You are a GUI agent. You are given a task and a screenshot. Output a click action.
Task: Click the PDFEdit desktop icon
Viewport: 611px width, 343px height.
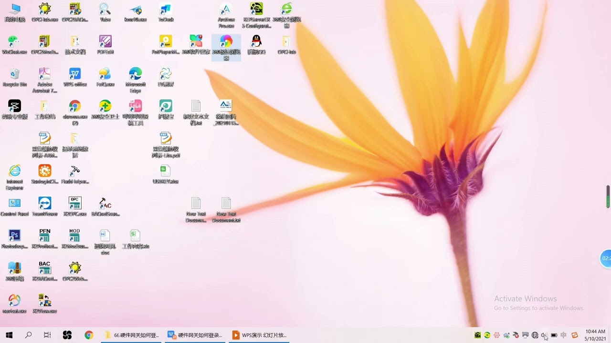[x=105, y=45]
